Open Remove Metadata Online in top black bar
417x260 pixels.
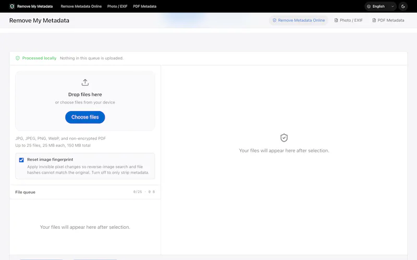81,6
